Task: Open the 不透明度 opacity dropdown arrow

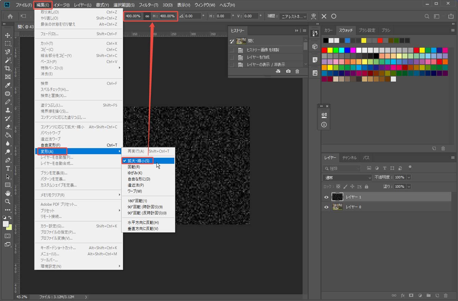Action: pos(408,178)
